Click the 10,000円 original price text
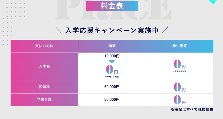 (x=112, y=56)
